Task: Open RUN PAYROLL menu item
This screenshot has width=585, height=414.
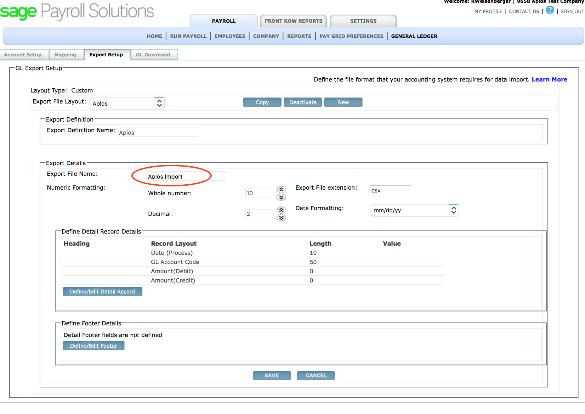Action: point(188,36)
